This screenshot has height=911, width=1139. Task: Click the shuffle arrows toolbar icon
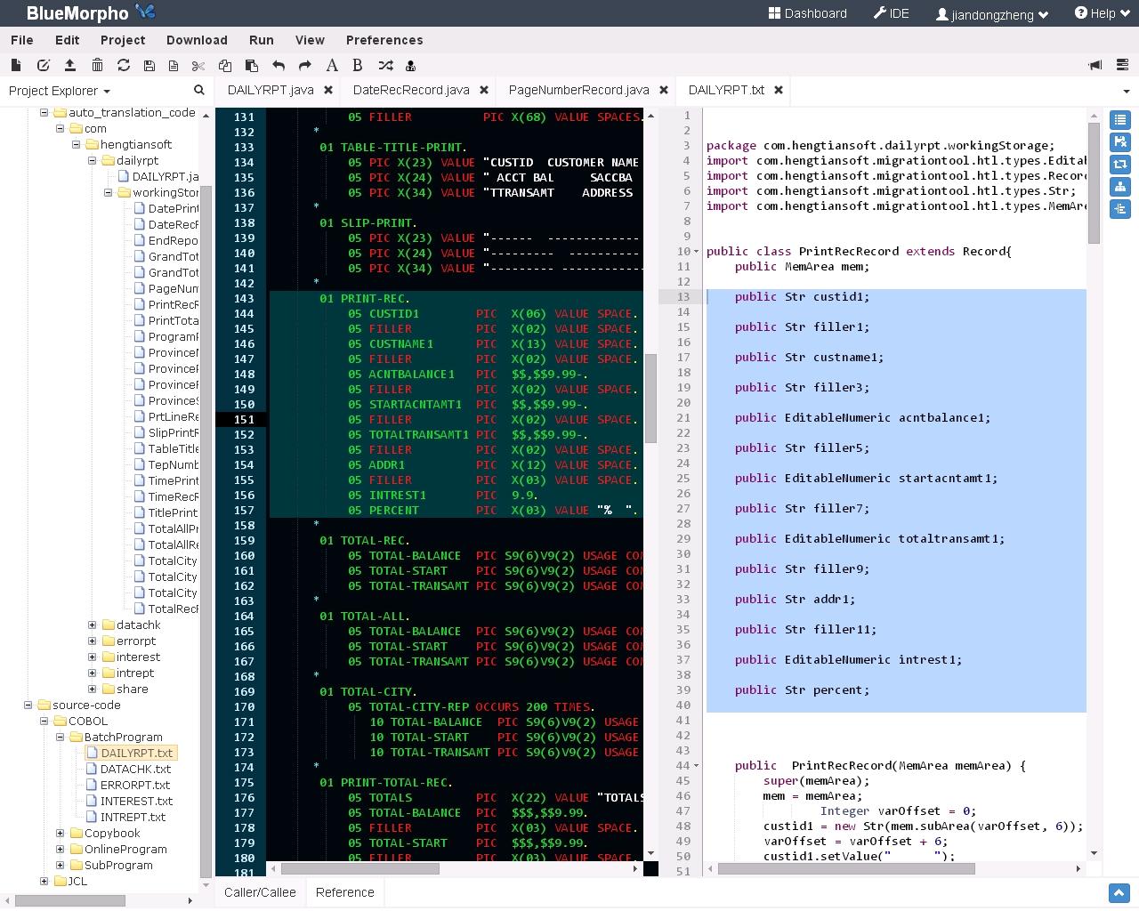point(385,66)
